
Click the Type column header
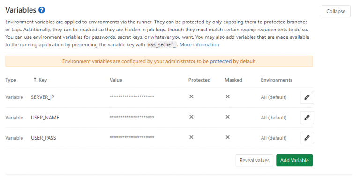(11, 80)
